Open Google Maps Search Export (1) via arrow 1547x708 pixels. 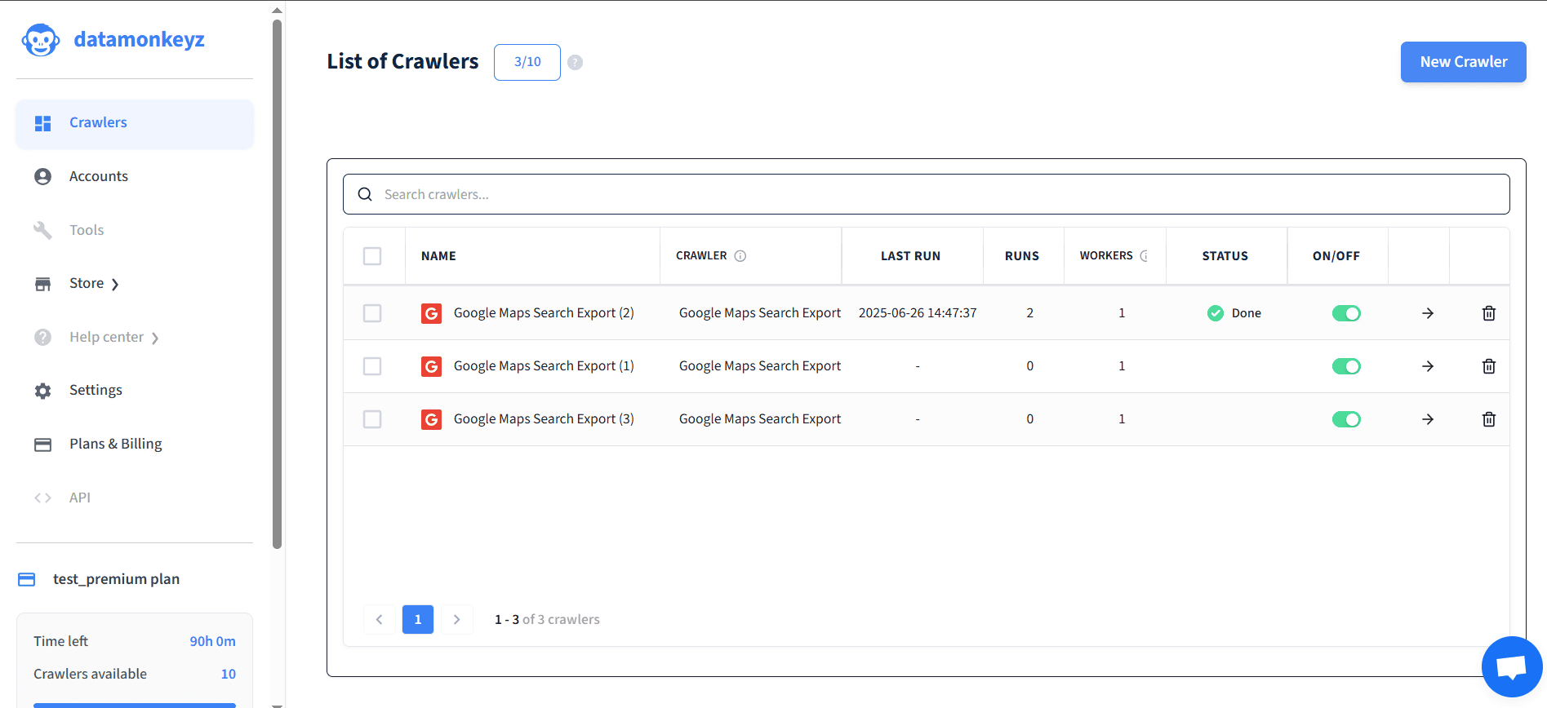tap(1428, 366)
